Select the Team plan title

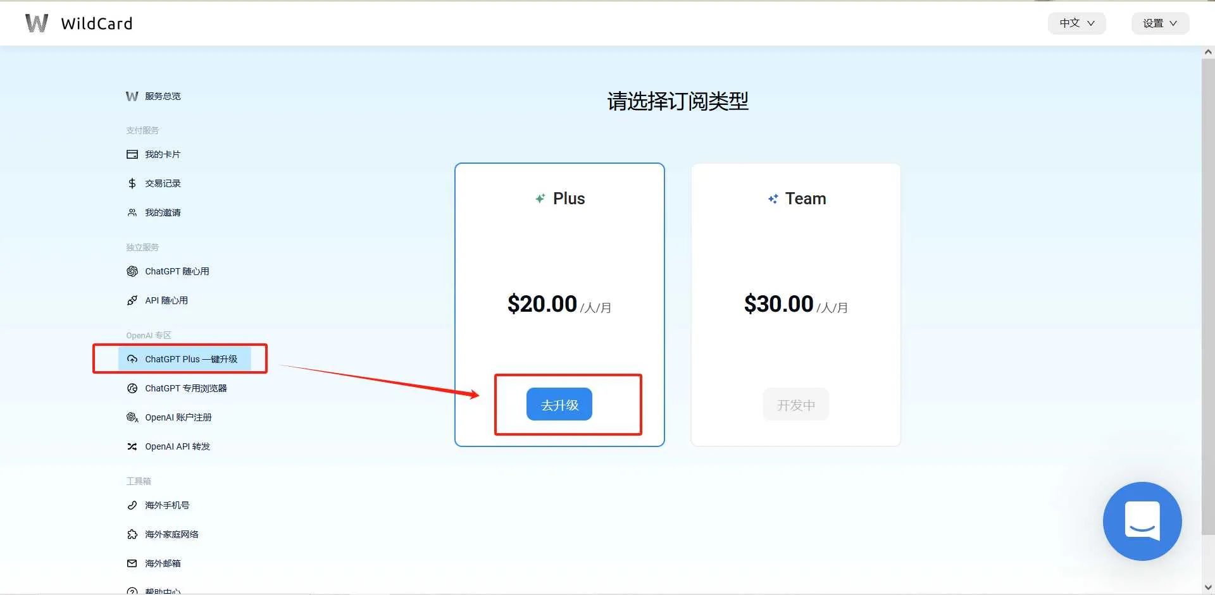tap(806, 199)
